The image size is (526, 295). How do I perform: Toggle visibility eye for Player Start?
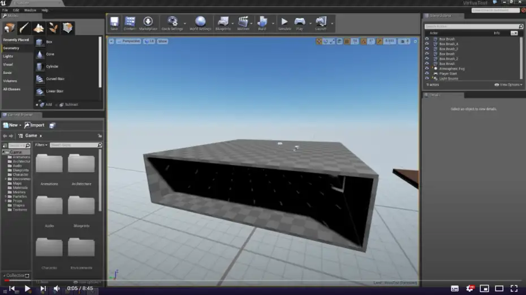426,73
